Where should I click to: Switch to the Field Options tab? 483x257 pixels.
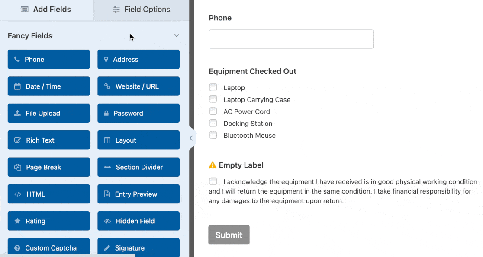tap(142, 10)
